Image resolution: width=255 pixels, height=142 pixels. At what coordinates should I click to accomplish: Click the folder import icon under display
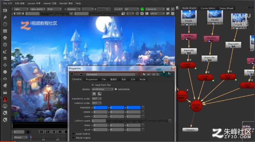[94, 94]
